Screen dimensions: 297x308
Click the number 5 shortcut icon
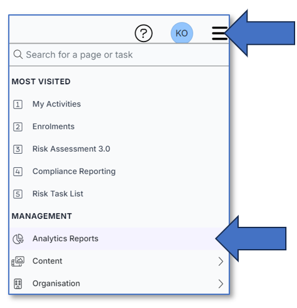[18, 194]
